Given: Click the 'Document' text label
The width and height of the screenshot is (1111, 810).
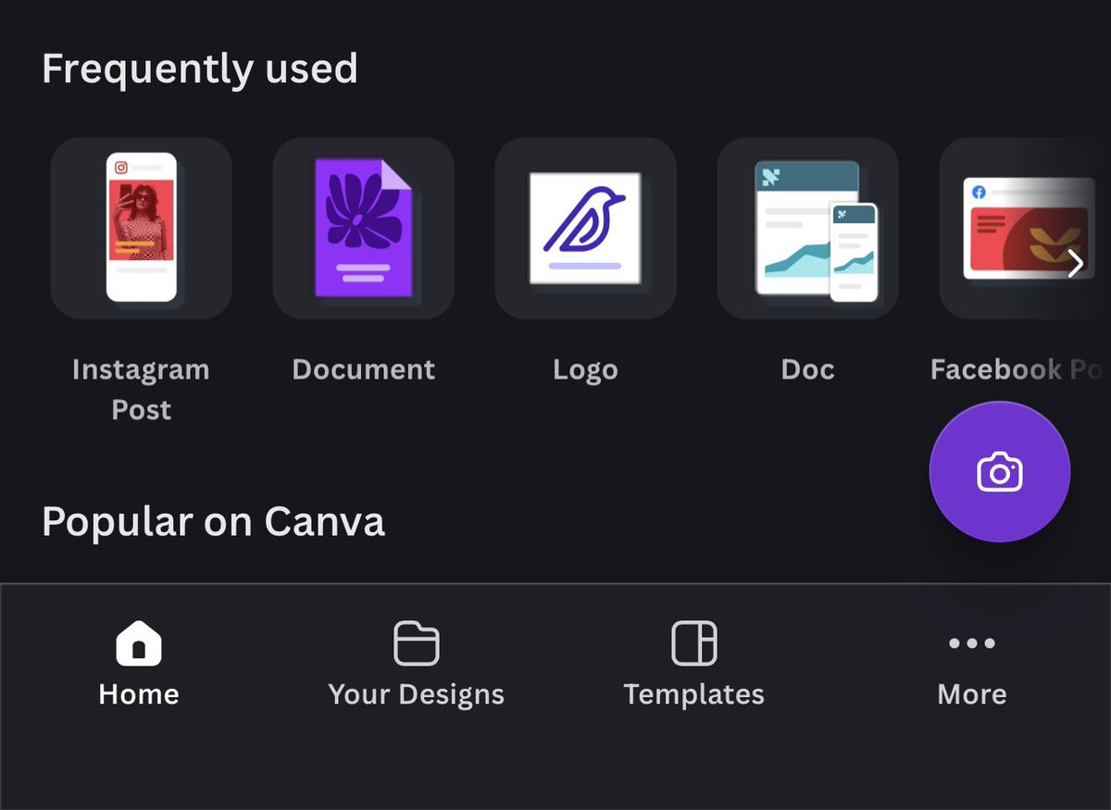Looking at the screenshot, I should pyautogui.click(x=363, y=369).
